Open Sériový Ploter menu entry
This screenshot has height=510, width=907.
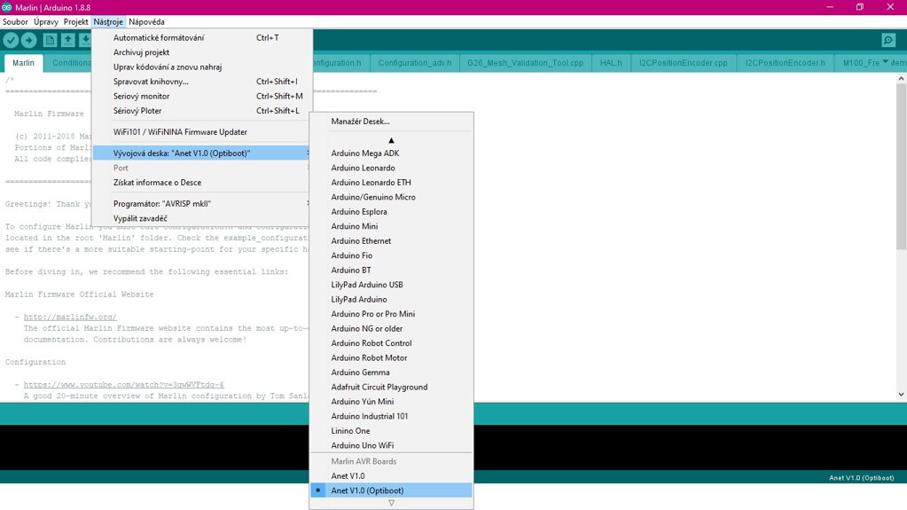[202, 111]
